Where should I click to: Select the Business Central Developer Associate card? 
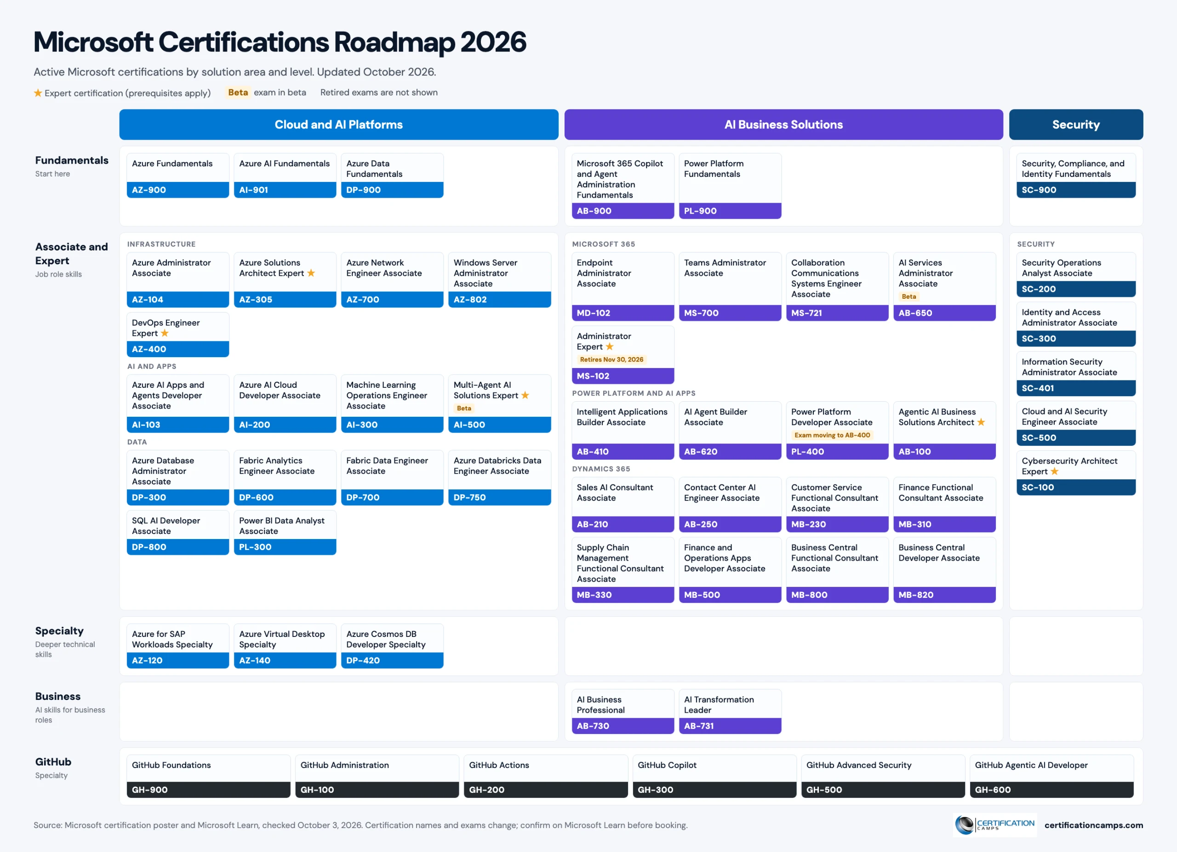(944, 570)
